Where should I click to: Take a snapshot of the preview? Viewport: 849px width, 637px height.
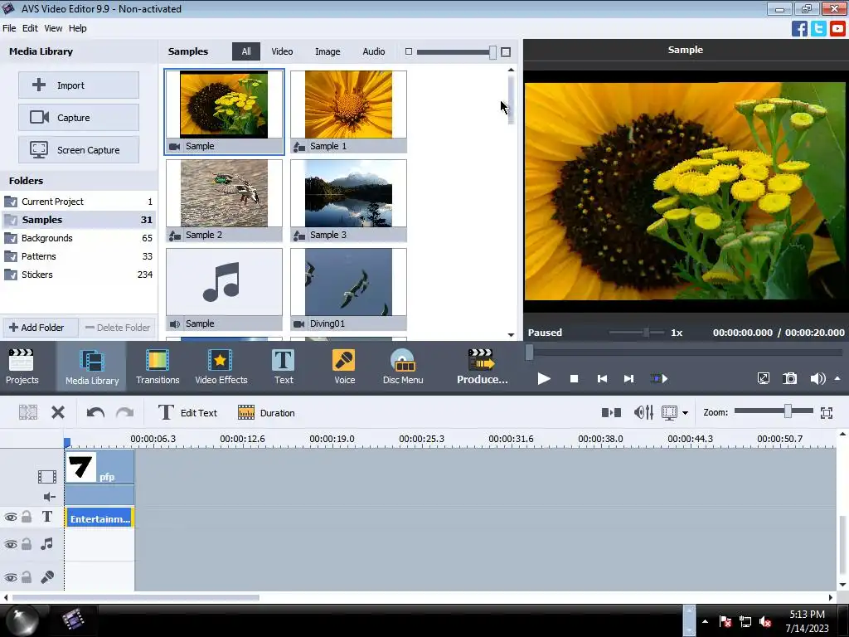(790, 378)
